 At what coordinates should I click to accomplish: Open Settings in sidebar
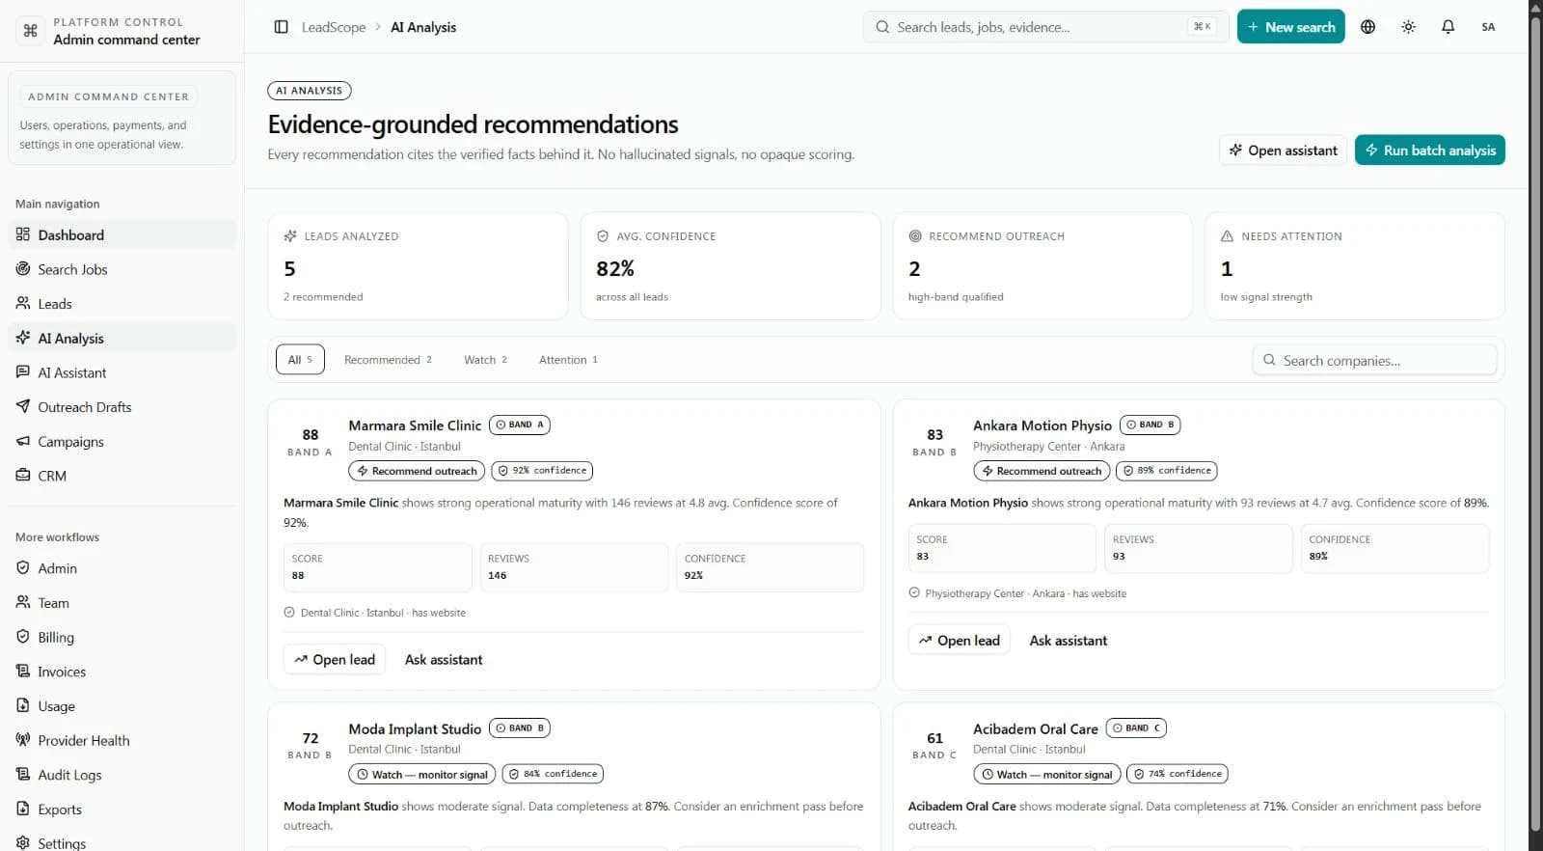[122, 842]
